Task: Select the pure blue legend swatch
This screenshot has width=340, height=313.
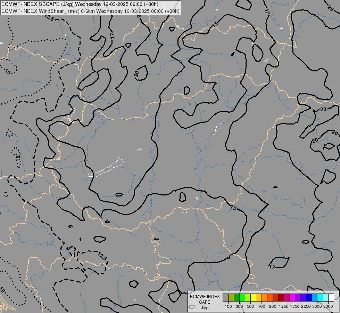Action: coord(309,297)
